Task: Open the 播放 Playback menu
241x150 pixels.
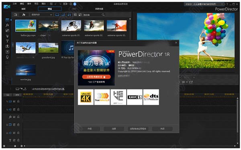Action: pyautogui.click(x=44, y=4)
